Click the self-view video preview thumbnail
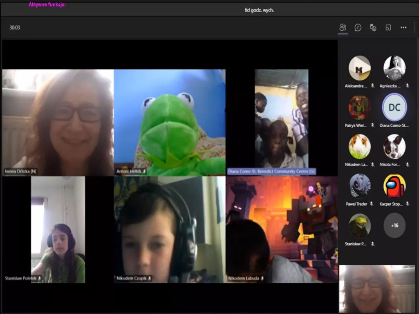The width and height of the screenshot is (419, 314). coord(377,289)
